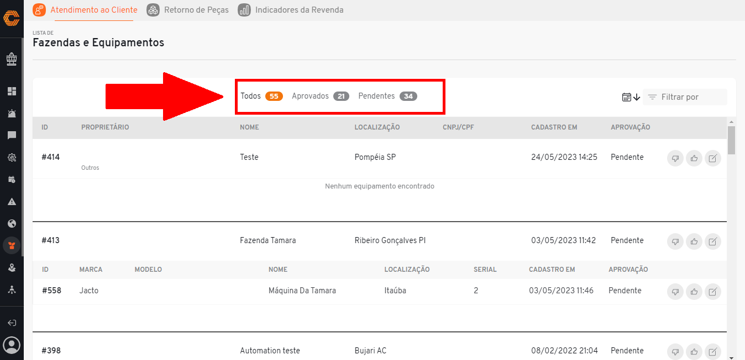
Task: Click the scrollbar down arrow
Action: 732,357
